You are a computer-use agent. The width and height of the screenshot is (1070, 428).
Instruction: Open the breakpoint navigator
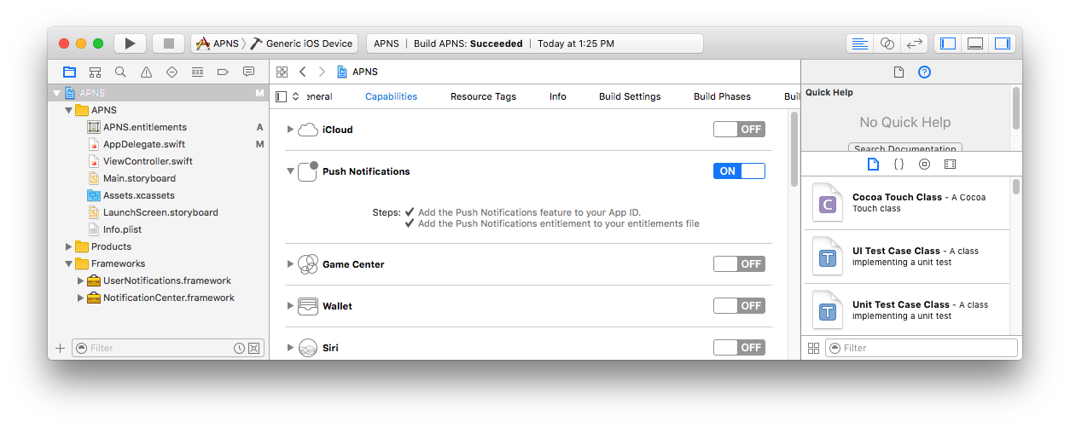(223, 72)
